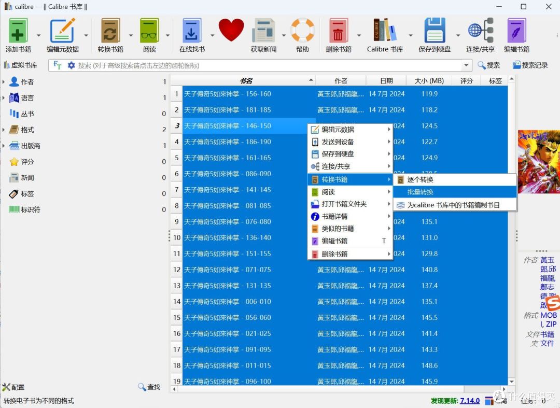Click the ZIP format link in book details

click(551, 324)
